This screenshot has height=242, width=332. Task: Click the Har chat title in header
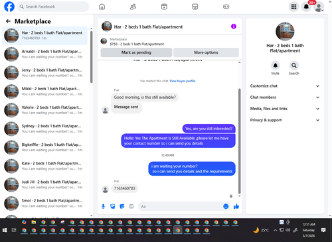click(148, 27)
